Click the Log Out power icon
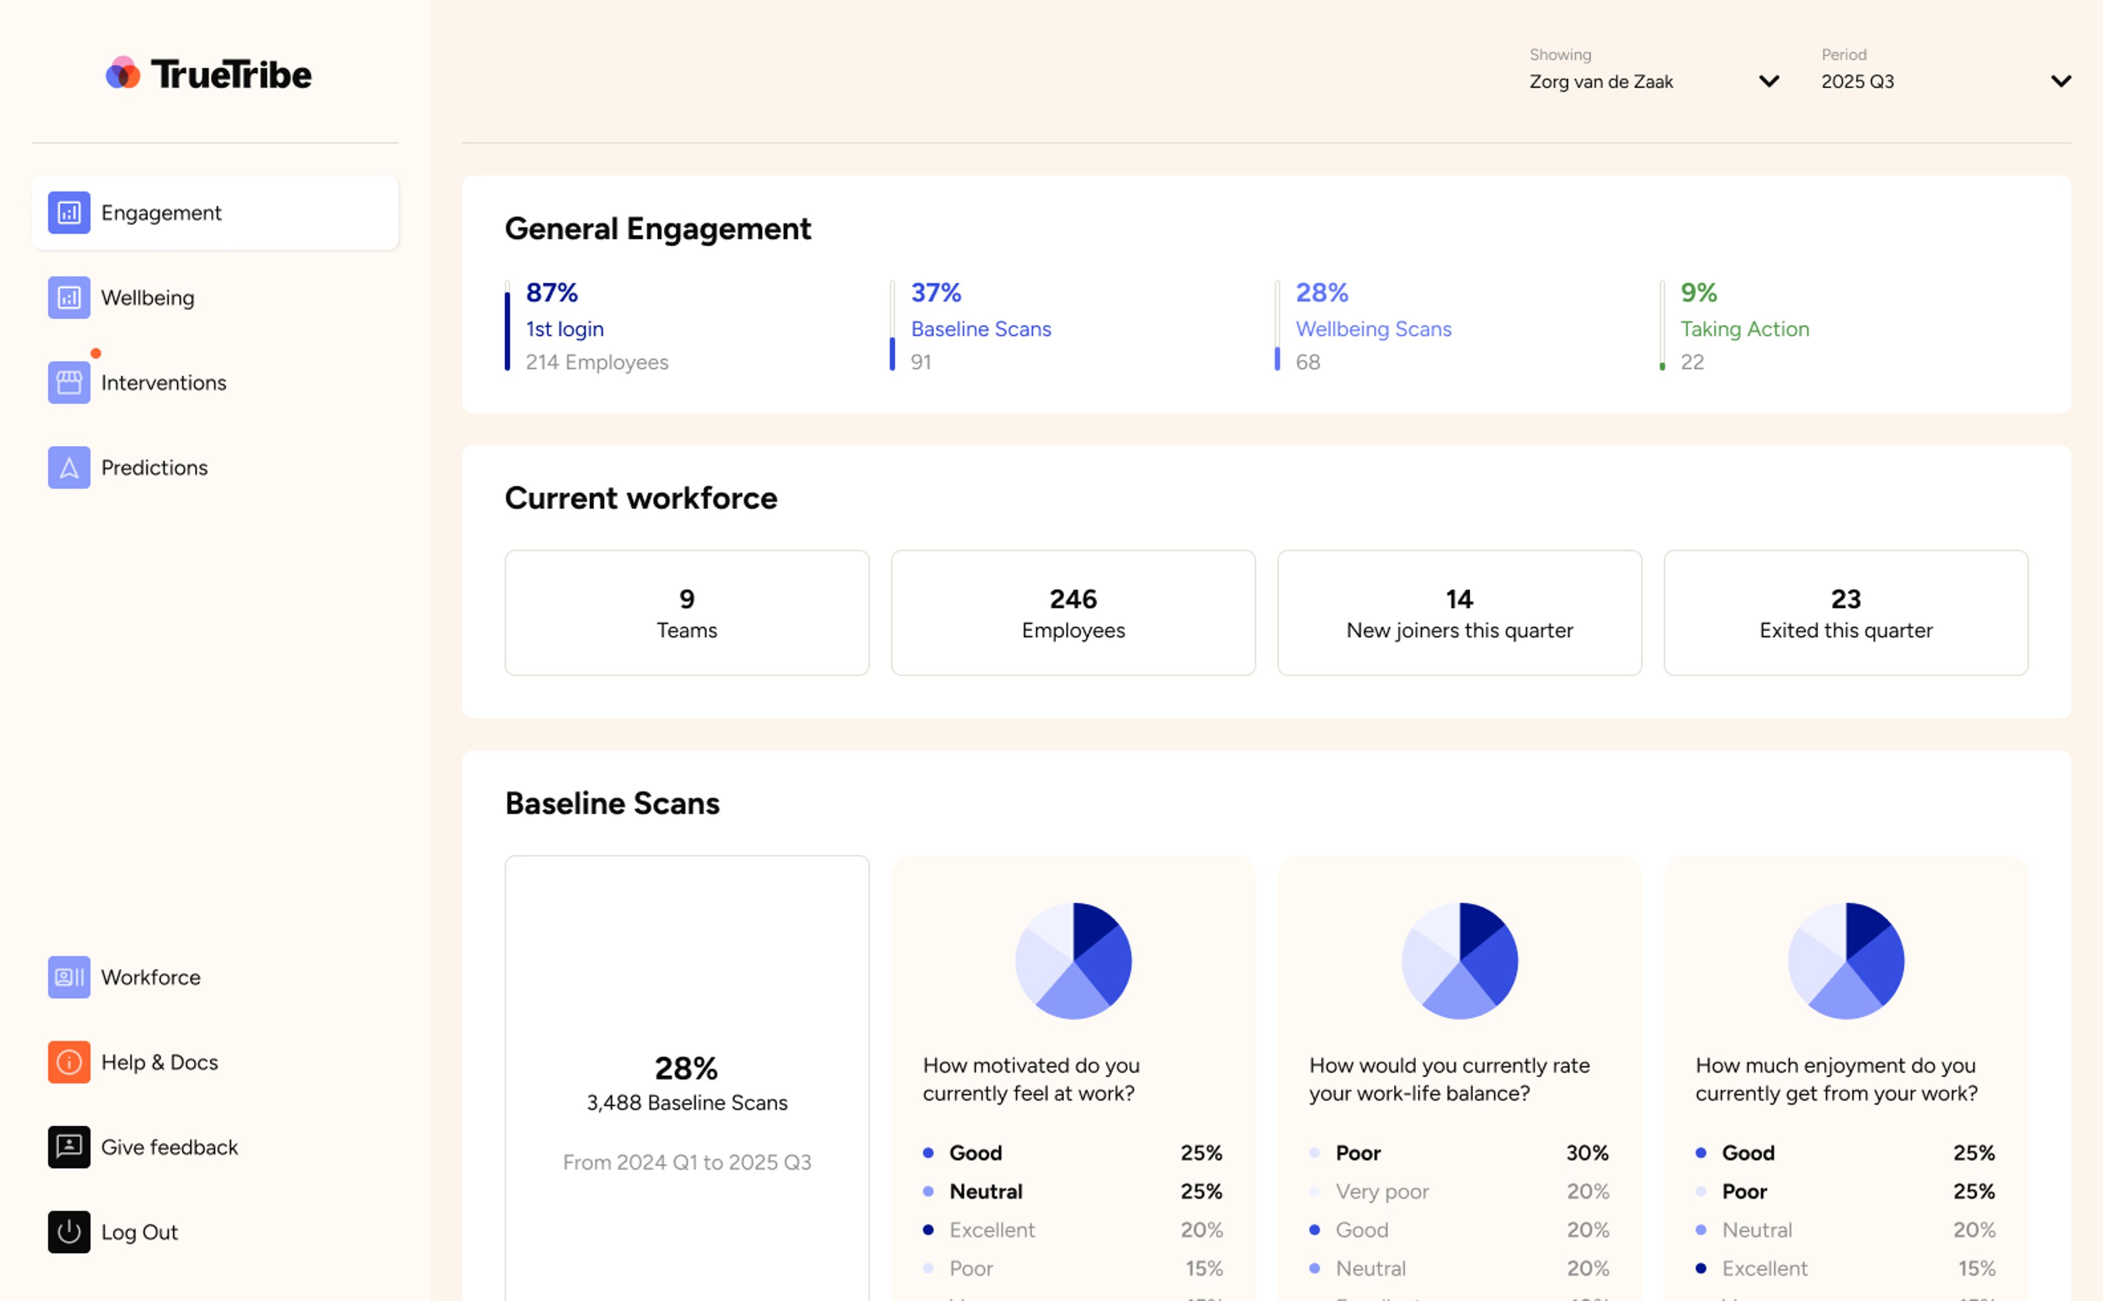This screenshot has height=1301, width=2103. click(69, 1232)
